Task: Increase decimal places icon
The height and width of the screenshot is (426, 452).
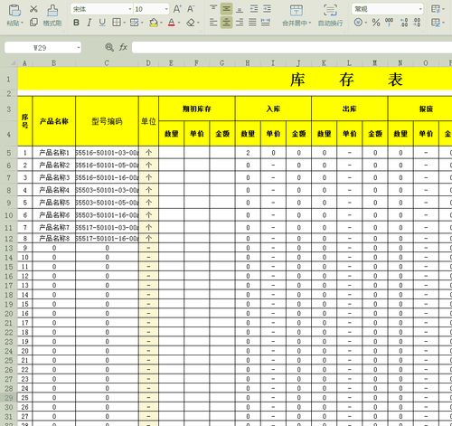Action: point(404,23)
